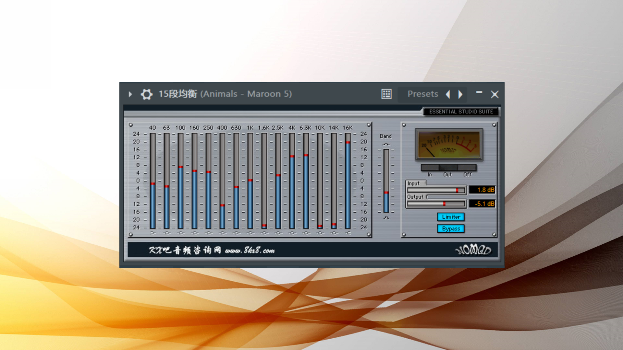623x350 pixels.
Task: Click the filter shape icon under 630 band
Action: [x=237, y=233]
